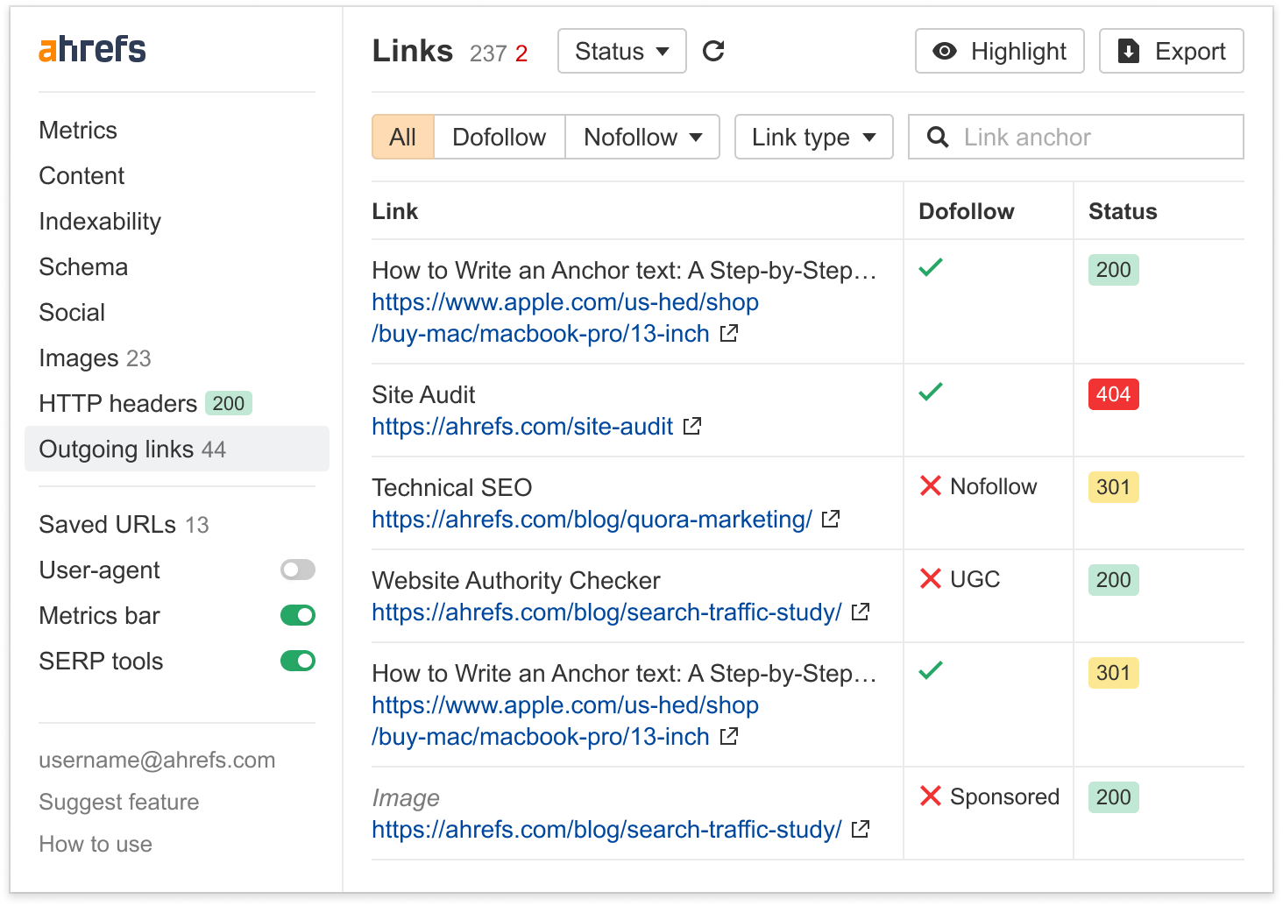Screen dimensions: 1283x906
Task: Open the Link type dropdown
Action: tap(814, 137)
